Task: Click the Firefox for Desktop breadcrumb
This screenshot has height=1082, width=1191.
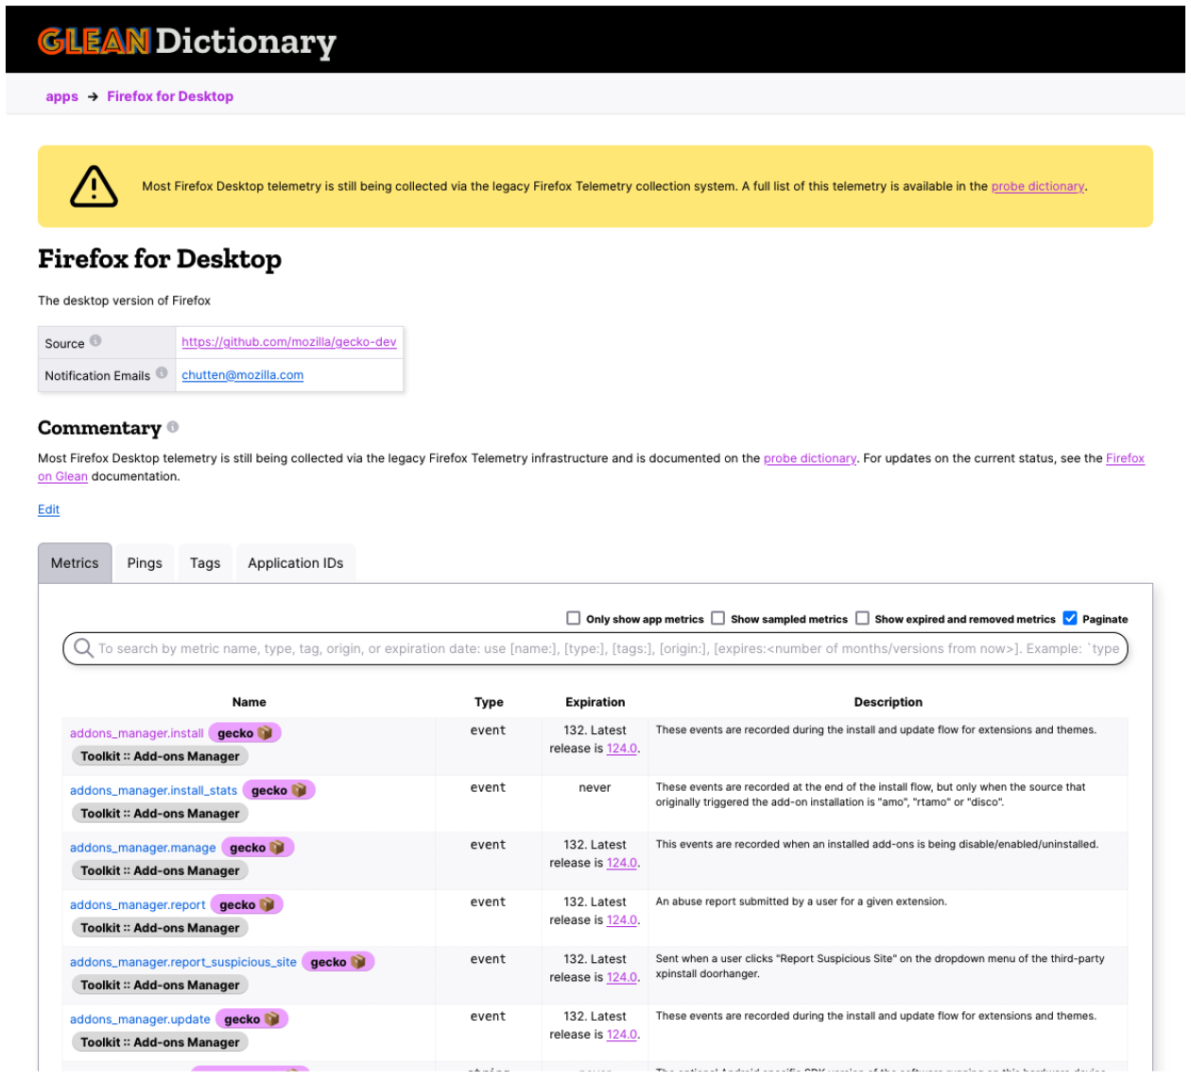Action: [x=170, y=96]
